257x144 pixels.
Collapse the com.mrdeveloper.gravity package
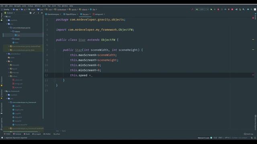pos(9,28)
